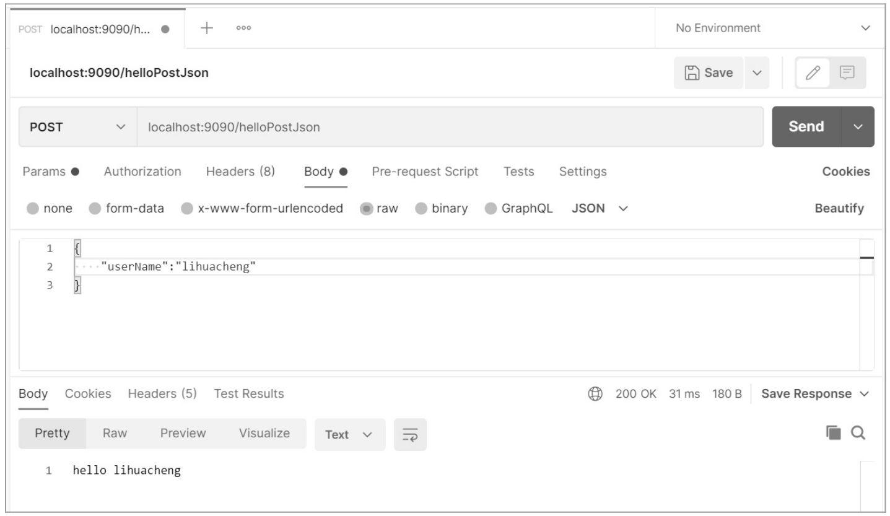Click the closing brace on body line 3

coord(77,286)
